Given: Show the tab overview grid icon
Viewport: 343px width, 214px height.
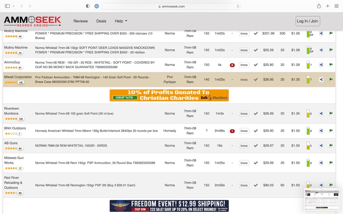Looking at the screenshot, I should pyautogui.click(x=337, y=6).
